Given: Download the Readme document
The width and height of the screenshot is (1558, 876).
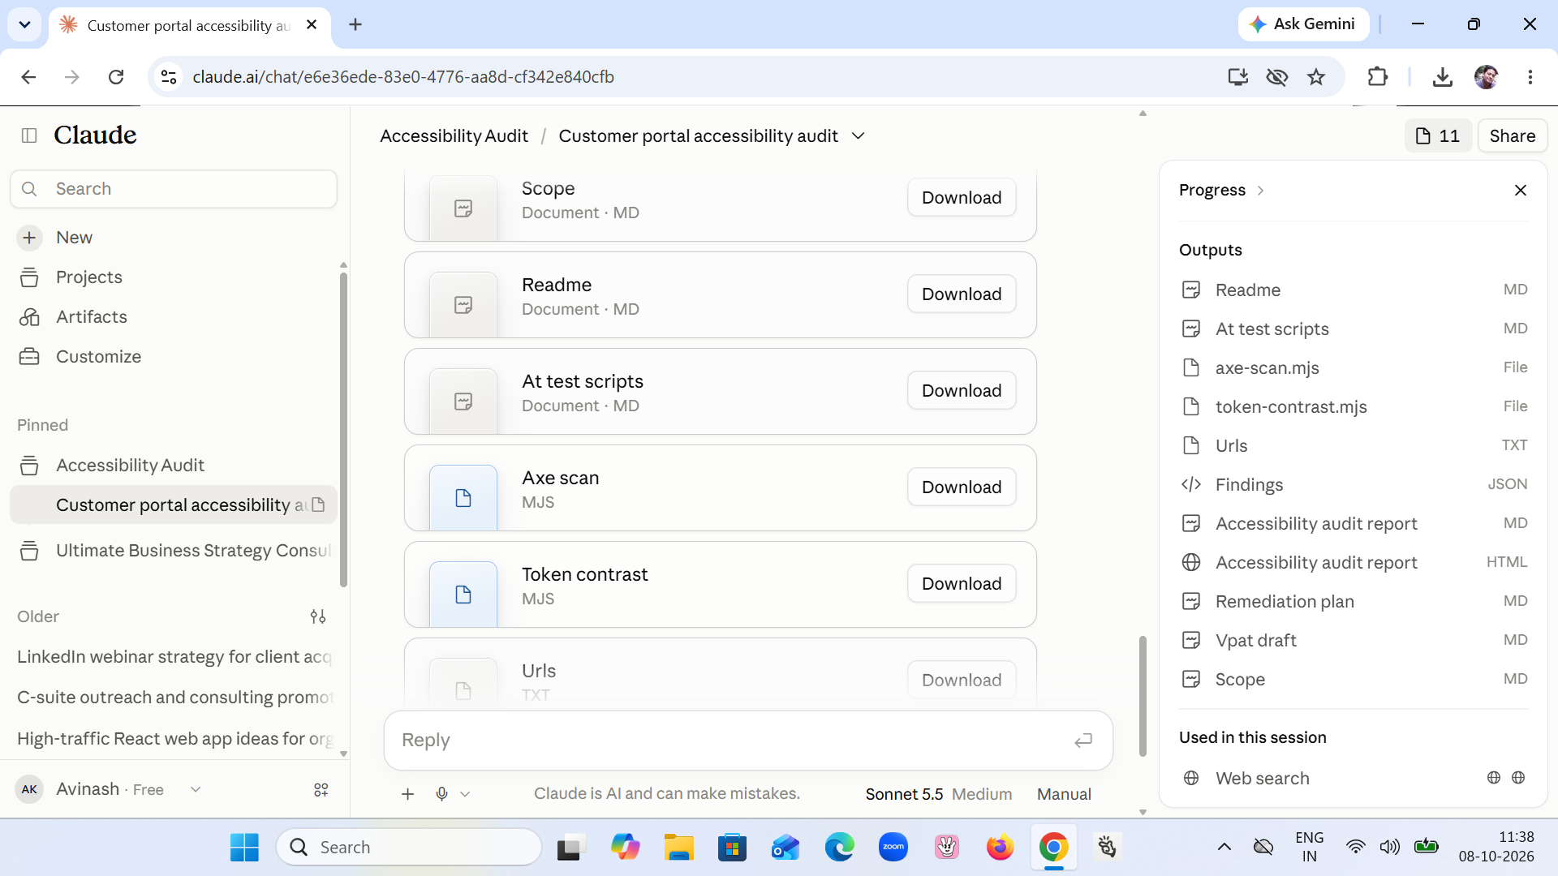Looking at the screenshot, I should coord(962,294).
